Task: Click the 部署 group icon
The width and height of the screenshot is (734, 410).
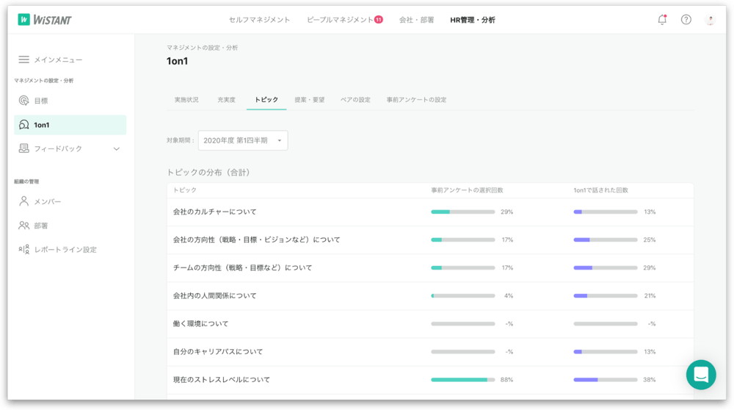Action: (x=24, y=226)
